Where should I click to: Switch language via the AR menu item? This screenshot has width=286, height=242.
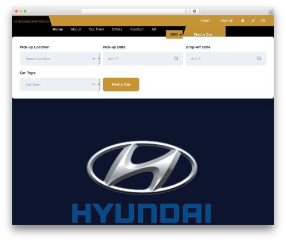click(154, 29)
